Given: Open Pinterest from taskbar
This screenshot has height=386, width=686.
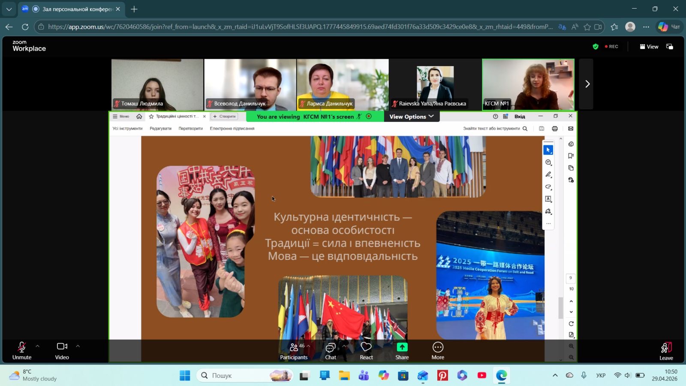Looking at the screenshot, I should 442,376.
